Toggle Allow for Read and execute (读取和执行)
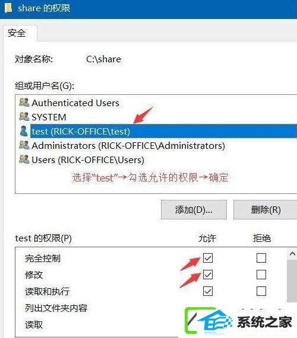The image size is (297, 338). point(208,291)
